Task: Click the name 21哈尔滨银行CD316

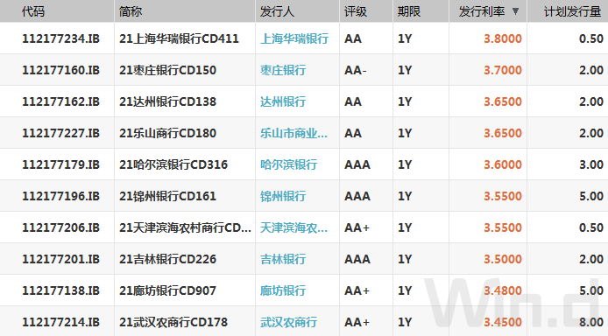Action: [173, 164]
